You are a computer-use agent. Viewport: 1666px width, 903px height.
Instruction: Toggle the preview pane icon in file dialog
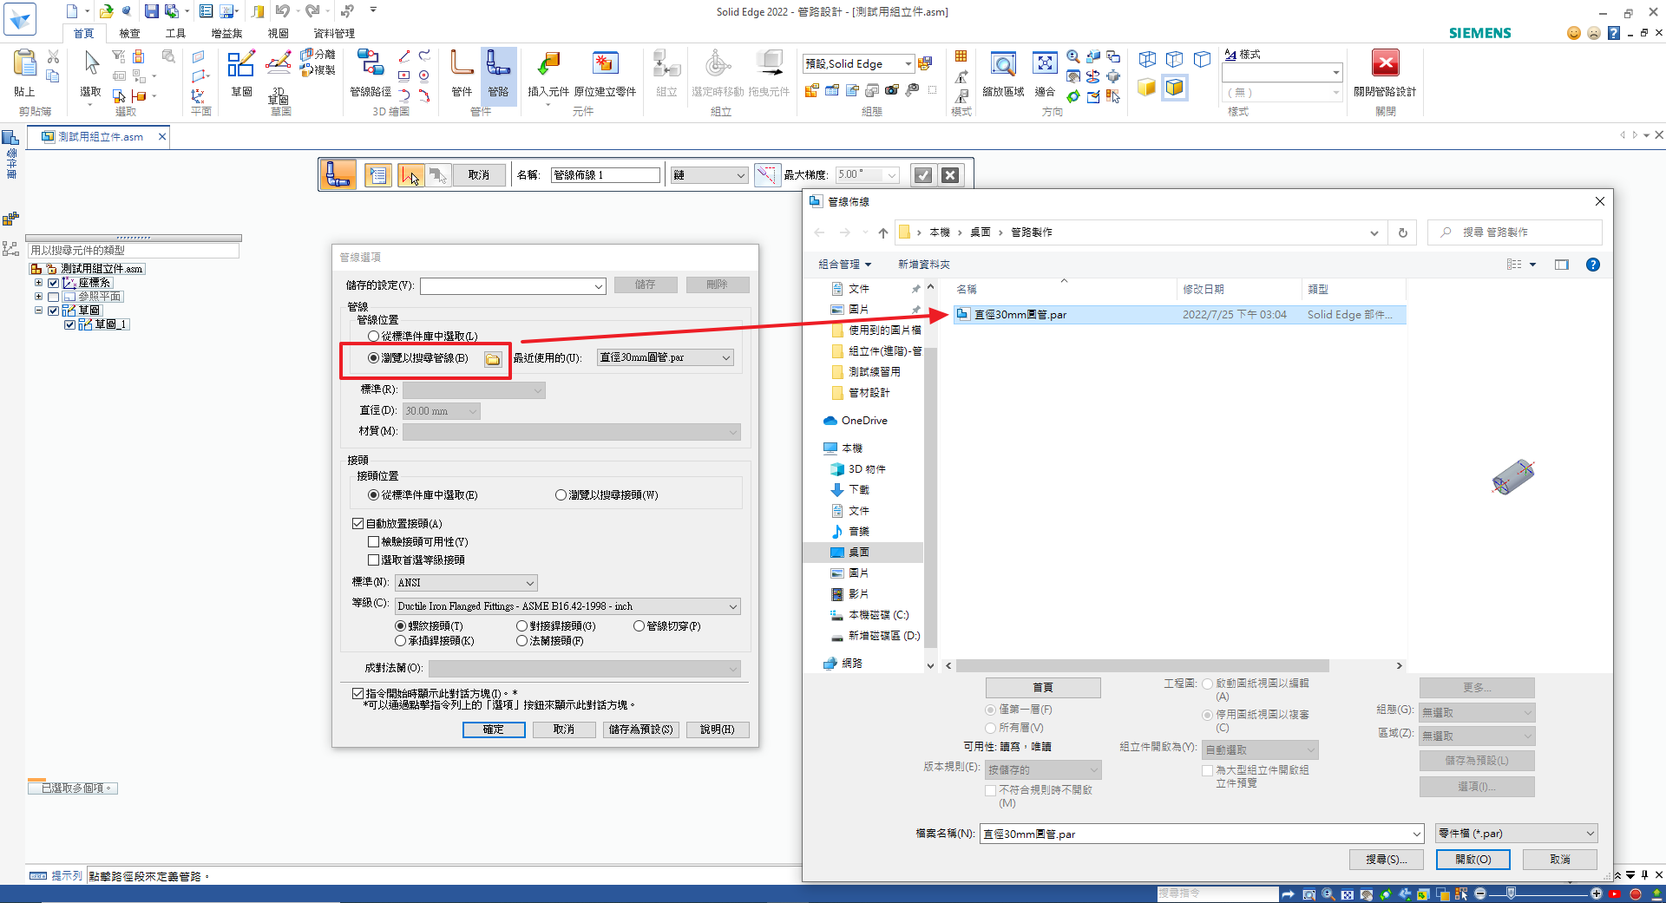1562,265
